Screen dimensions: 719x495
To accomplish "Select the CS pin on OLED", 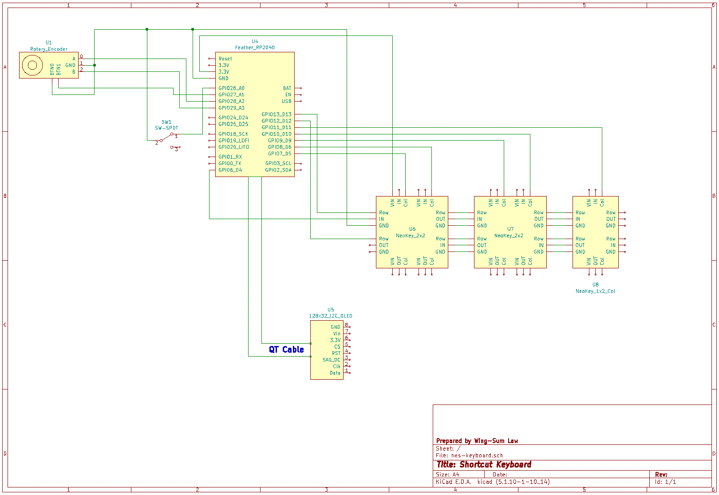I will [337, 347].
